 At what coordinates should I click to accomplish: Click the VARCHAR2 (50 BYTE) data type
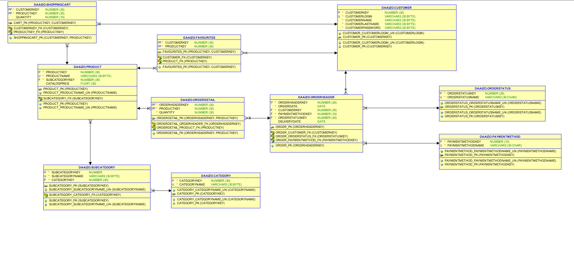click(400, 16)
